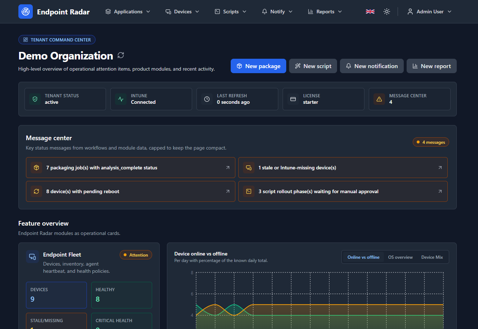Image resolution: width=478 pixels, height=329 pixels.
Task: Click the Endpoint Fleet card title
Action: click(62, 255)
